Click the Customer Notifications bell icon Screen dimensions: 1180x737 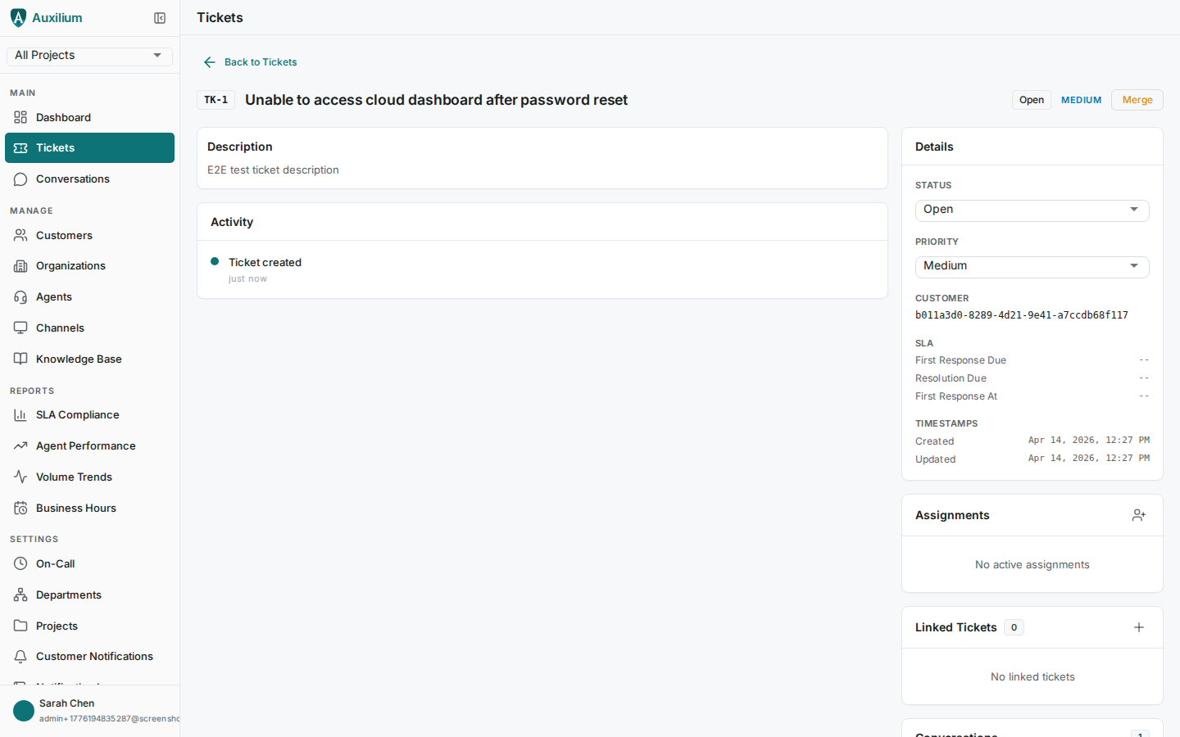pyautogui.click(x=20, y=656)
